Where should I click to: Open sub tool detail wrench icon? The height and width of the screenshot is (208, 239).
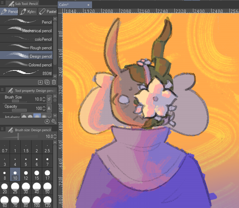tap(54, 121)
